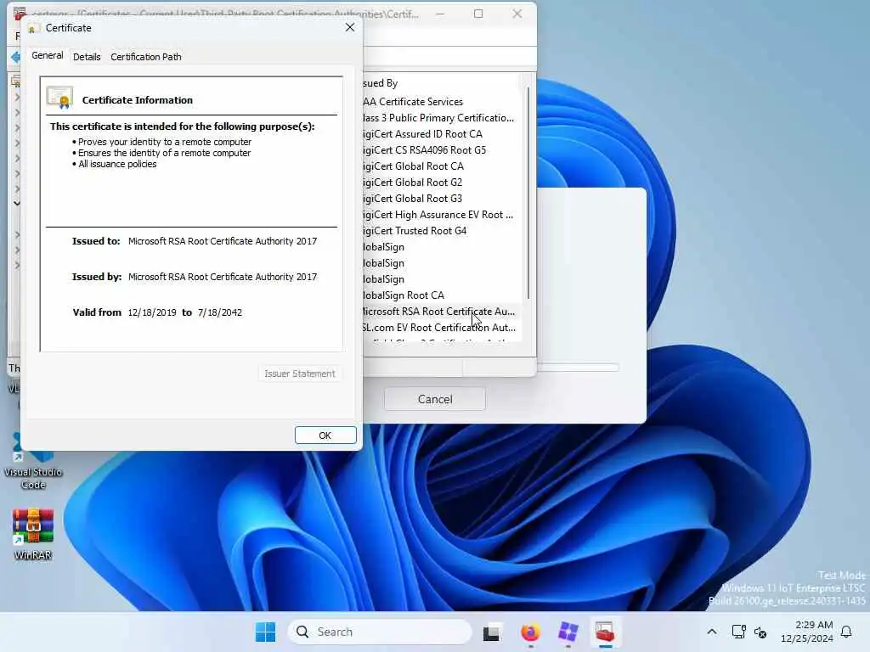Select DigiCert Global Root G2 row

[x=441, y=182]
